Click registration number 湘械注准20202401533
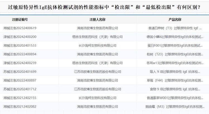209x114 pixels. point(20,46)
